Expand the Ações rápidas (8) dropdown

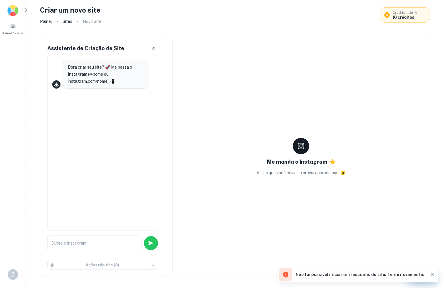(102, 265)
